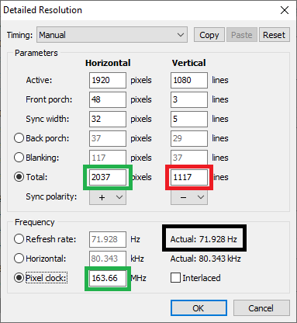The width and height of the screenshot is (297, 323).
Task: Click the Cancel button
Action: point(261,308)
